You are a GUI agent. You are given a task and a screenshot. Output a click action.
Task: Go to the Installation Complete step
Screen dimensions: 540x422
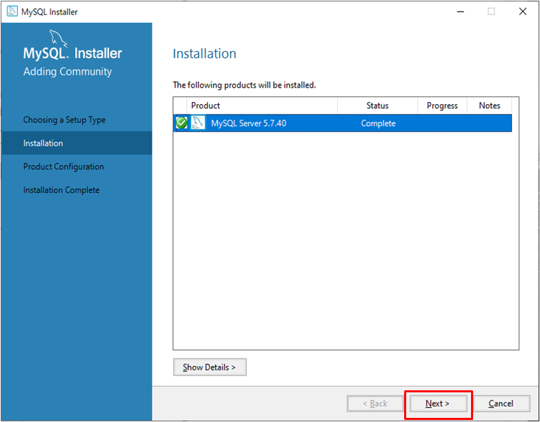tap(61, 190)
